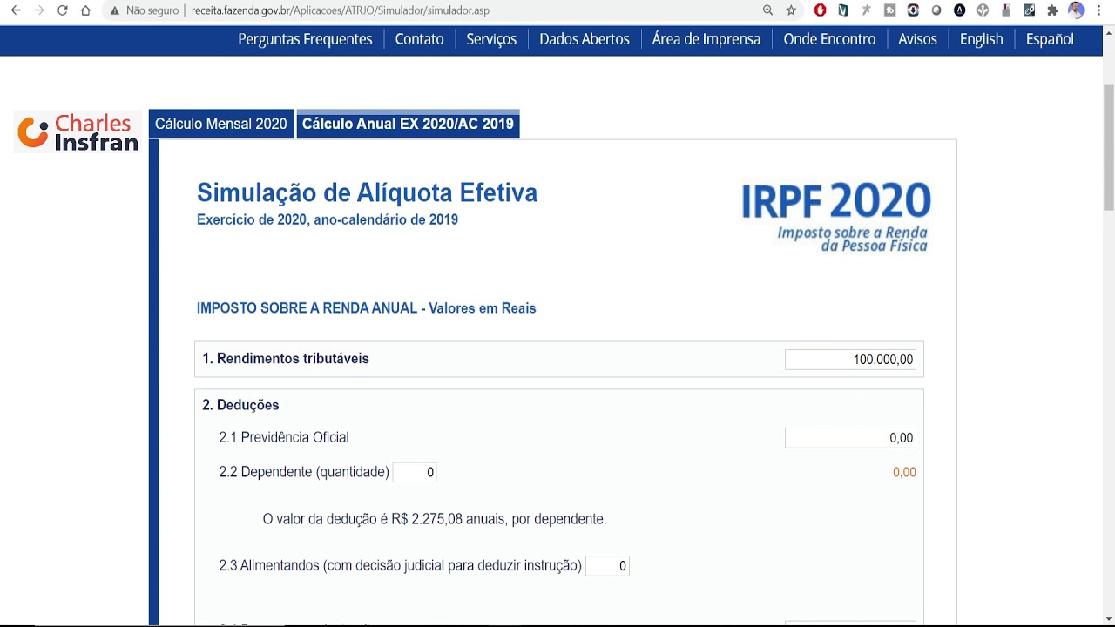Click the gray circle extension icon

pyautogui.click(x=936, y=10)
